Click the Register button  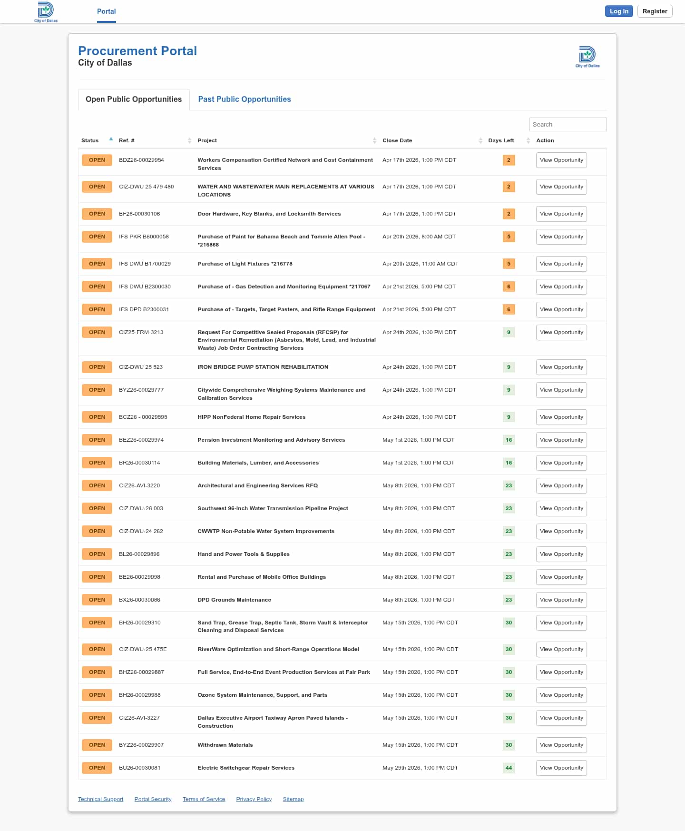point(655,11)
